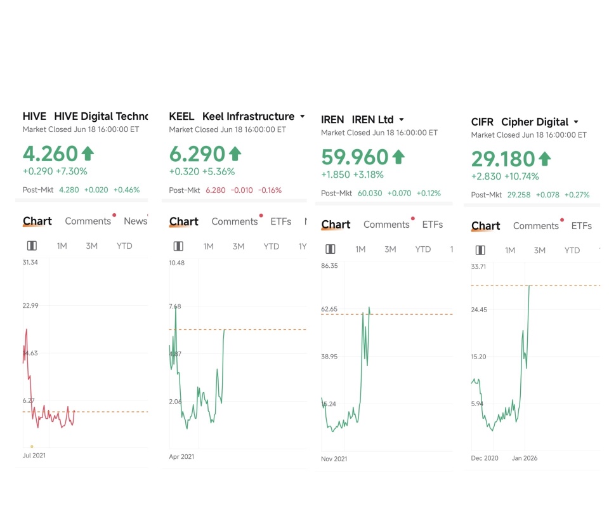Expand the Cipher Digital dropdown arrow
609x507 pixels.
point(576,122)
